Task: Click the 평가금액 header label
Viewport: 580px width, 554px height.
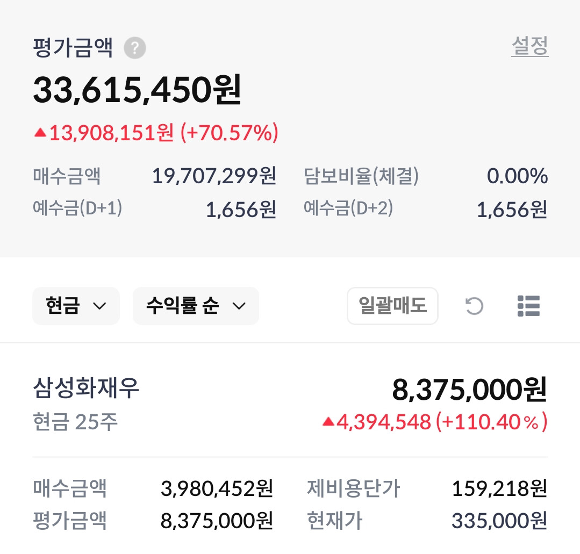Action: coord(73,48)
